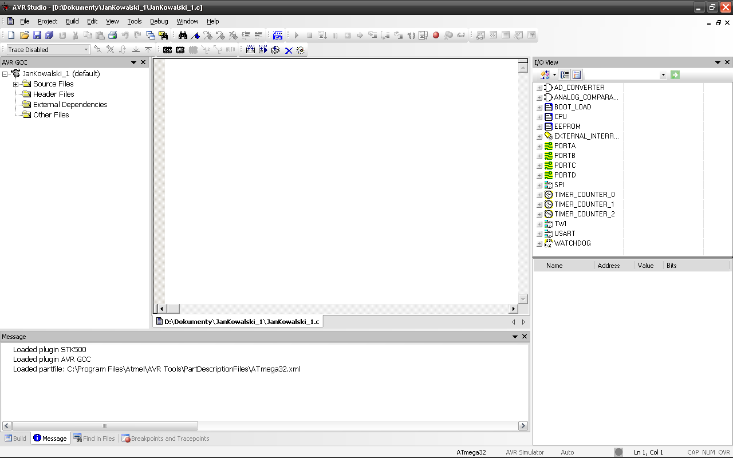The image size is (733, 458).
Task: Select Header Files in the project tree
Action: pyautogui.click(x=53, y=94)
